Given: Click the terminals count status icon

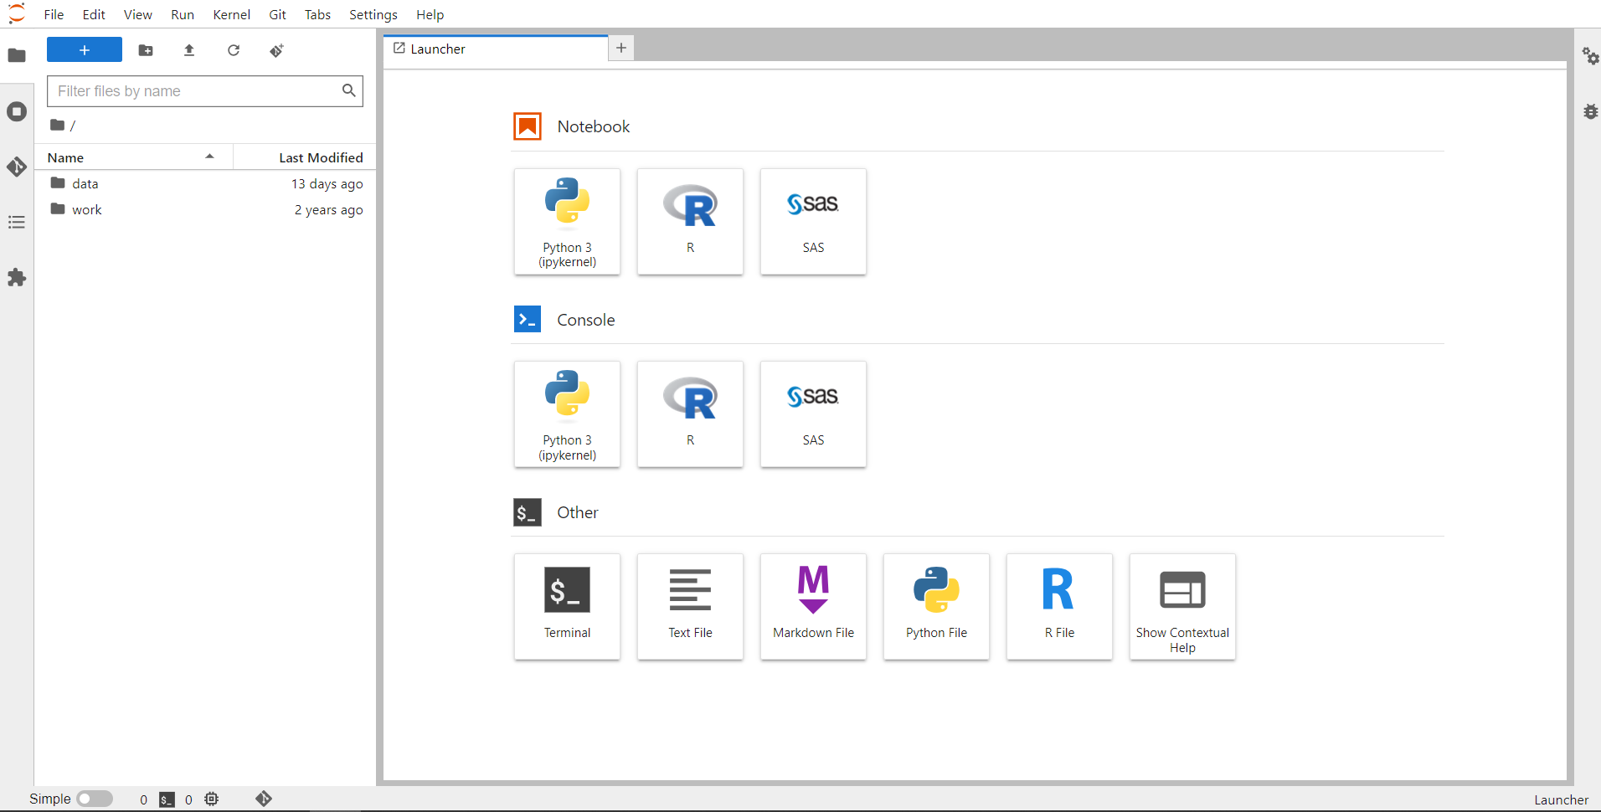Looking at the screenshot, I should pos(167,799).
